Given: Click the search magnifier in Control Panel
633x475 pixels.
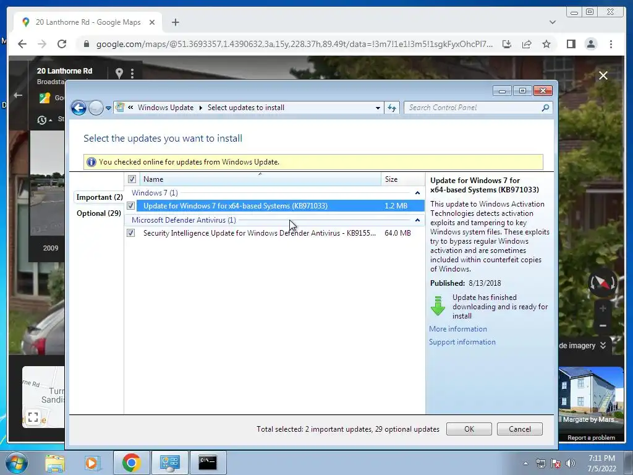Looking at the screenshot, I should pyautogui.click(x=545, y=108).
